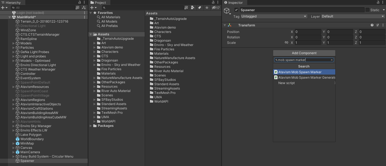
Task: Clear the component search field
Action: tap(332, 60)
